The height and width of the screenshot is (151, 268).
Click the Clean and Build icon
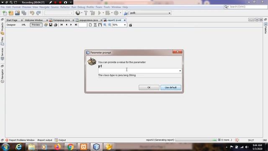(x=93, y=13)
